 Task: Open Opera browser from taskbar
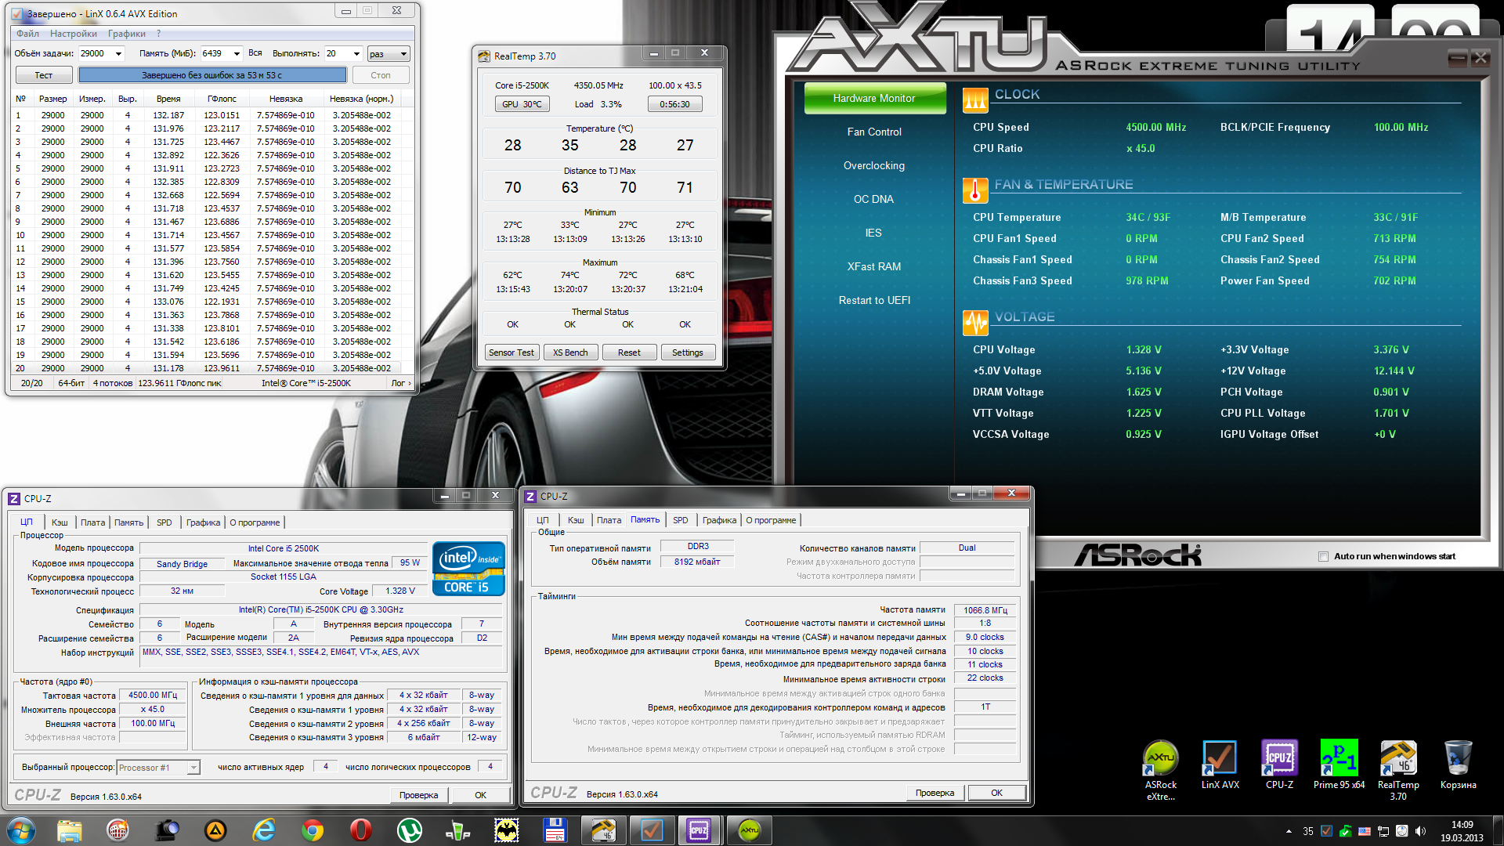pos(360,830)
